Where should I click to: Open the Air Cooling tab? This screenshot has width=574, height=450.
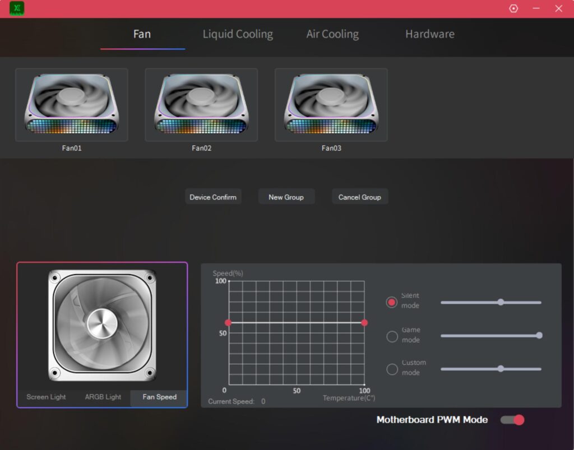tap(332, 34)
